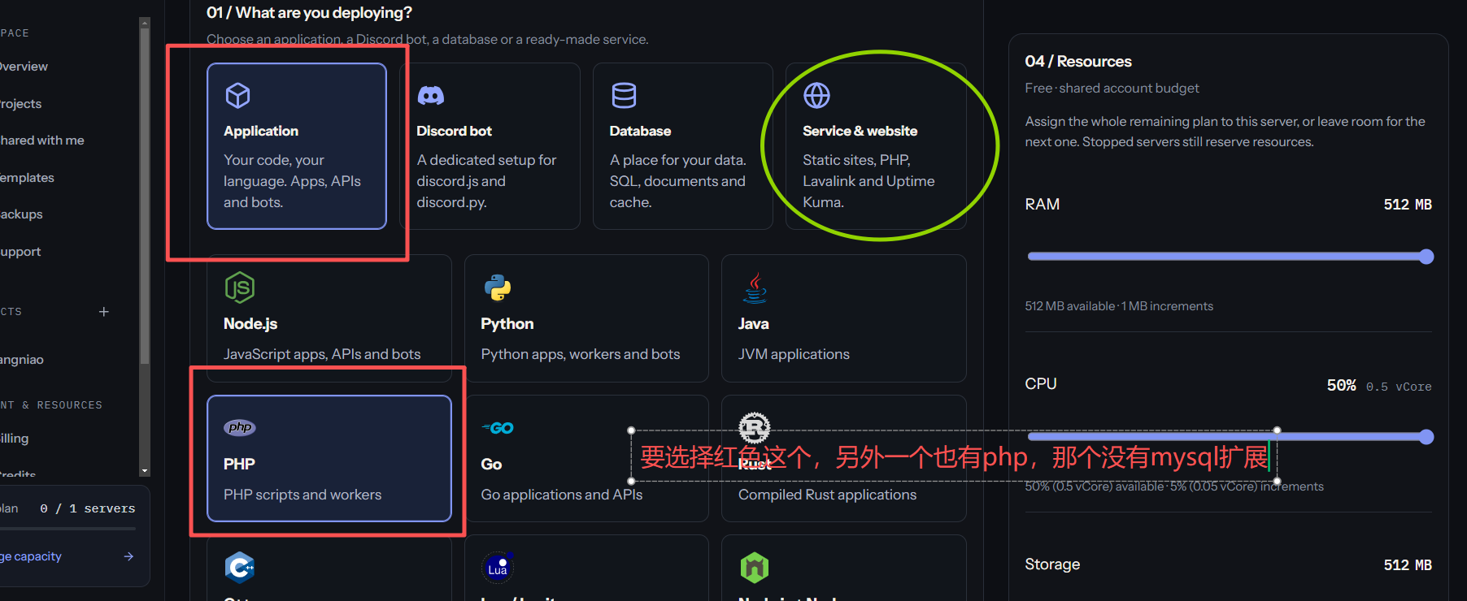Click the Node.js hexagon logo
The image size is (1467, 601).
click(x=239, y=288)
